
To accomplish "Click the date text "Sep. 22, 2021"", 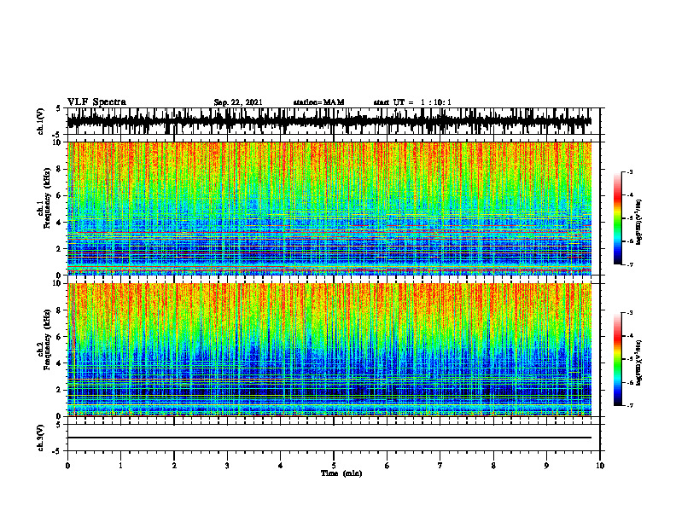I will click(238, 102).
